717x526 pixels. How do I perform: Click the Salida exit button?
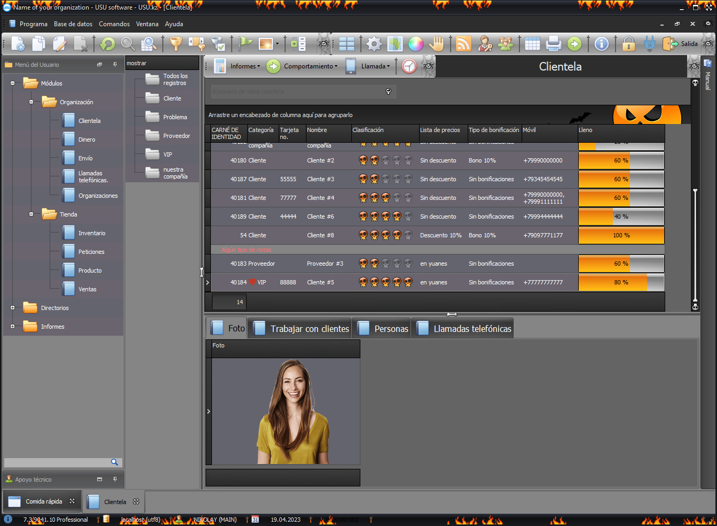[681, 44]
